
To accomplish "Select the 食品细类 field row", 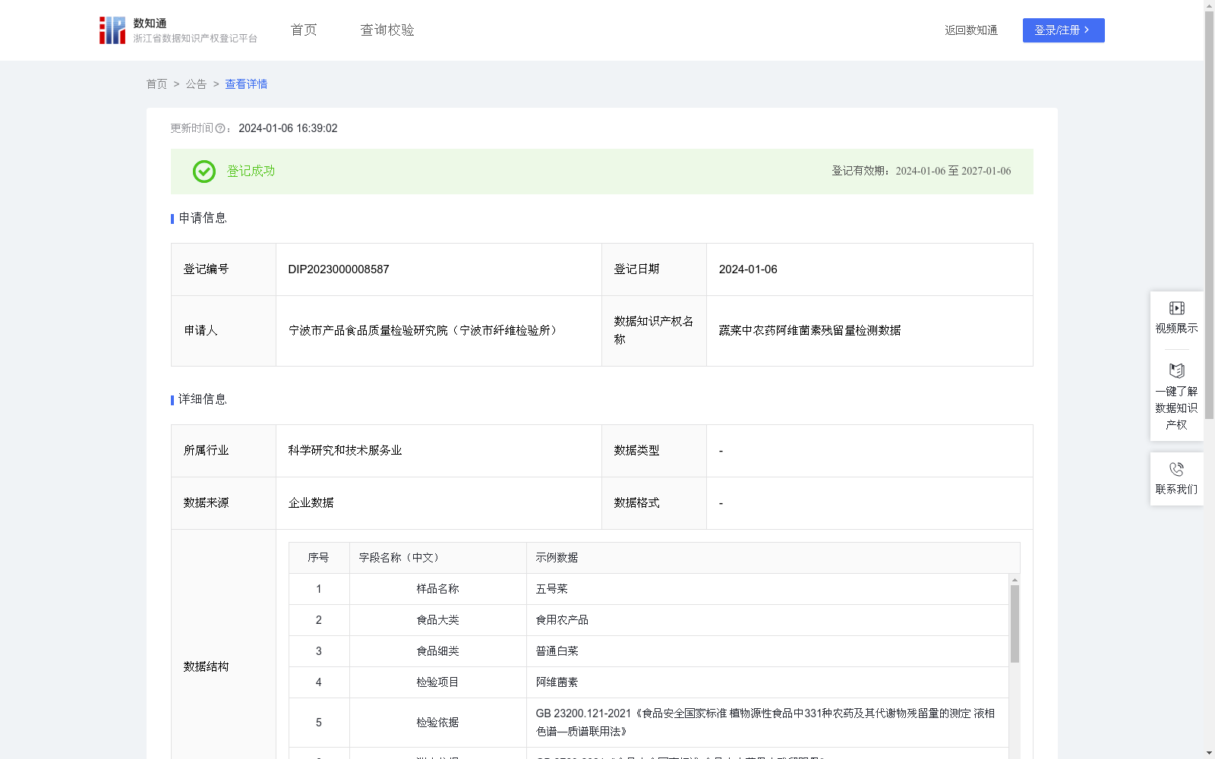I will click(649, 651).
